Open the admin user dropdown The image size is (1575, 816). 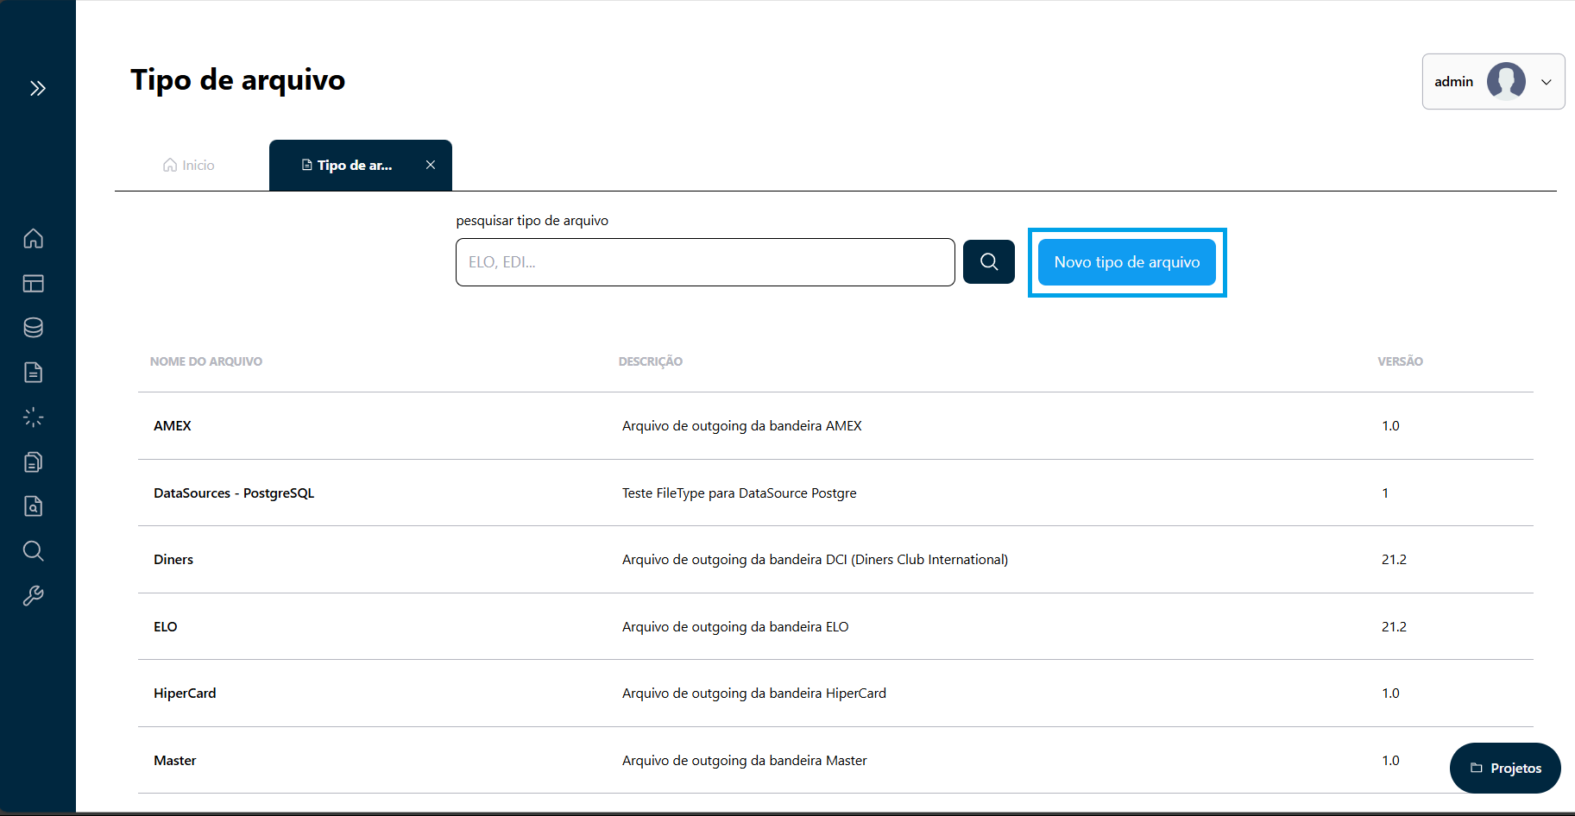1493,82
